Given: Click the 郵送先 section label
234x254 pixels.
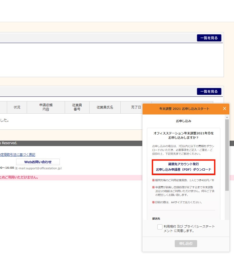Looking at the screenshot, I should pyautogui.click(x=156, y=218).
